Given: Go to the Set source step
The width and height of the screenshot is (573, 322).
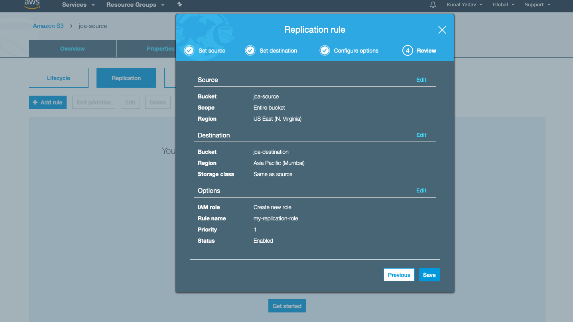Looking at the screenshot, I should (x=212, y=51).
